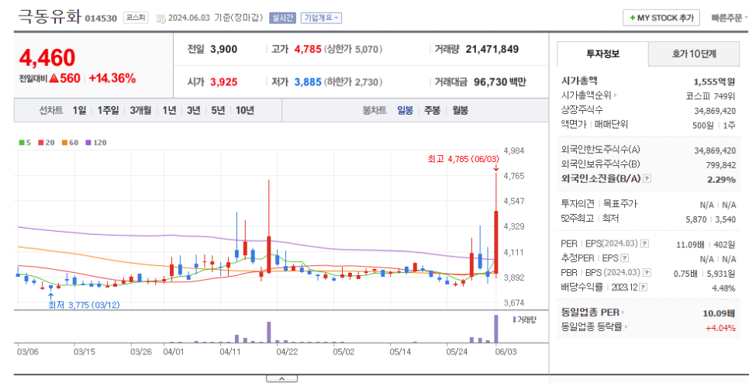Click the 최고 4,785 (06/03) chart marker
This screenshot has width=749, height=383.
(462, 160)
